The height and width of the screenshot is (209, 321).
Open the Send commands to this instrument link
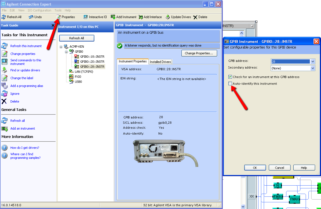tap(26, 62)
